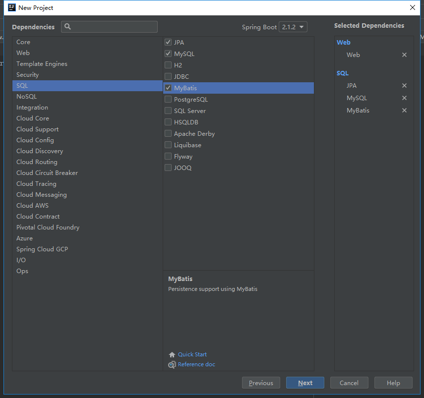Select the Cloud Tracing category
This screenshot has height=398, width=424.
87,184
